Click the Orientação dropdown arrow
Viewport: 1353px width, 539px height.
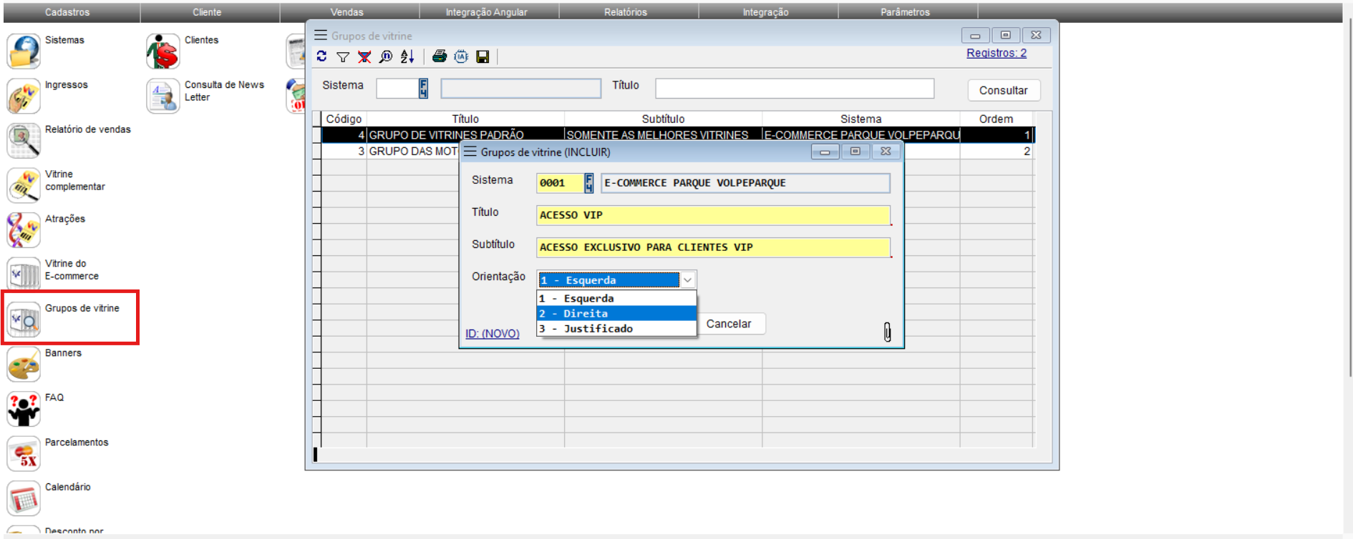point(687,280)
